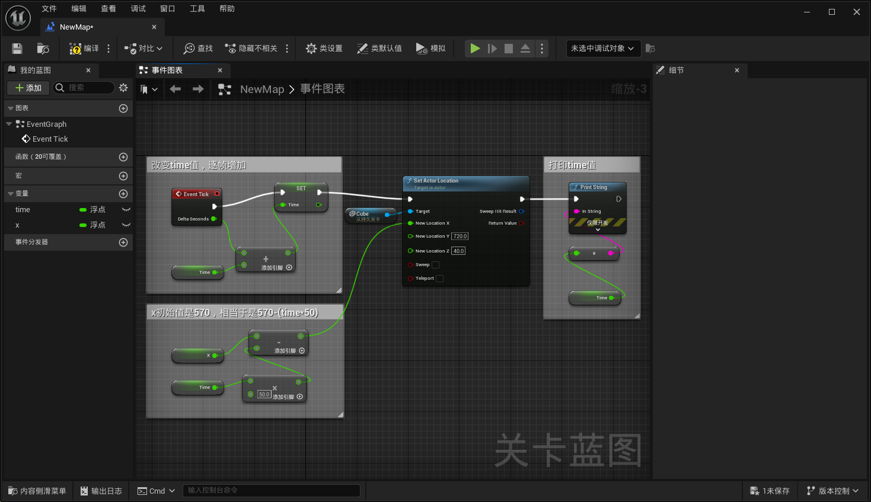Image resolution: width=871 pixels, height=502 pixels.
Task: Click NewMap in graph breadcrumb
Action: pyautogui.click(x=262, y=89)
